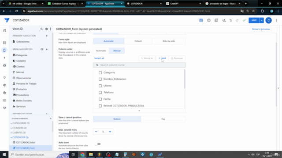Add a menu navigation view
Image resolution: width=282 pixels, height=158 pixels.
pos(47,49)
